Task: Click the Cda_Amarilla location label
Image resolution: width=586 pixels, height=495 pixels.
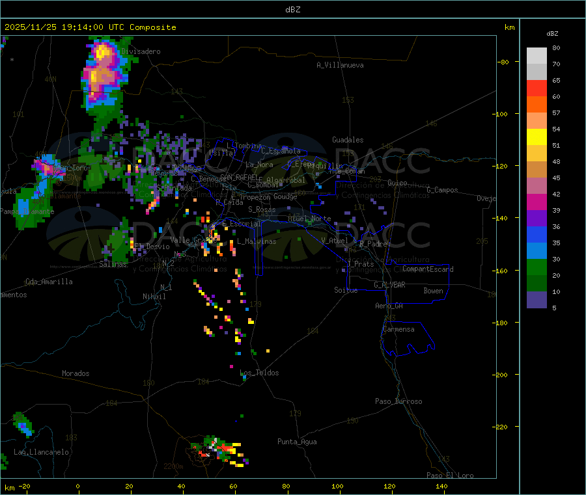Action: click(49, 282)
